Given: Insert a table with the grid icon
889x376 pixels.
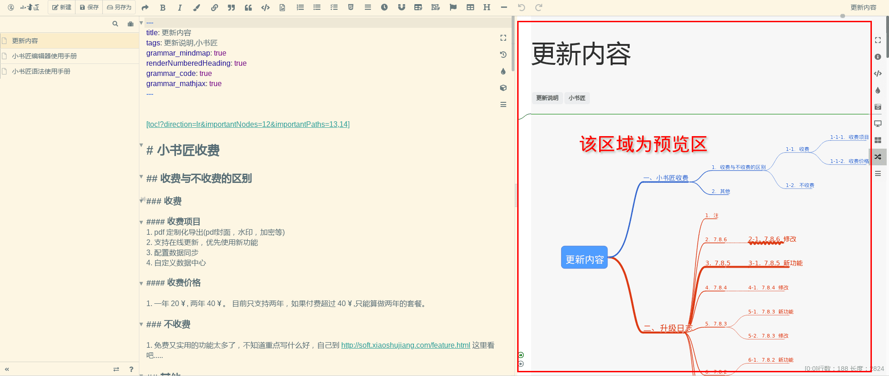Looking at the screenshot, I should point(470,7).
